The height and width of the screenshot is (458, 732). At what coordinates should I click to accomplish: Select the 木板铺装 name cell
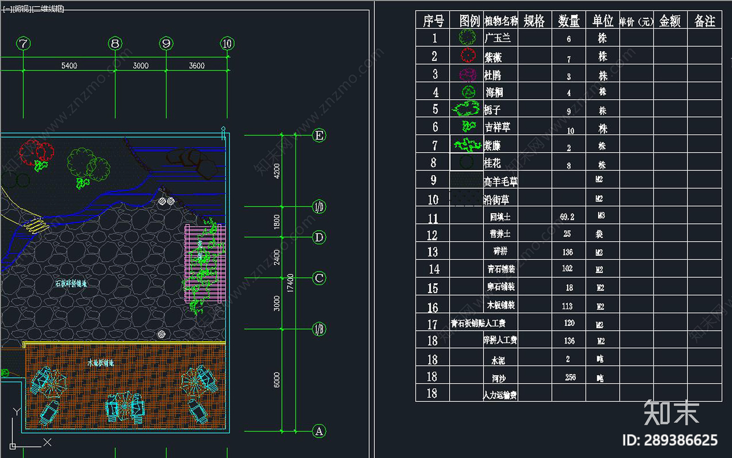pos(501,305)
